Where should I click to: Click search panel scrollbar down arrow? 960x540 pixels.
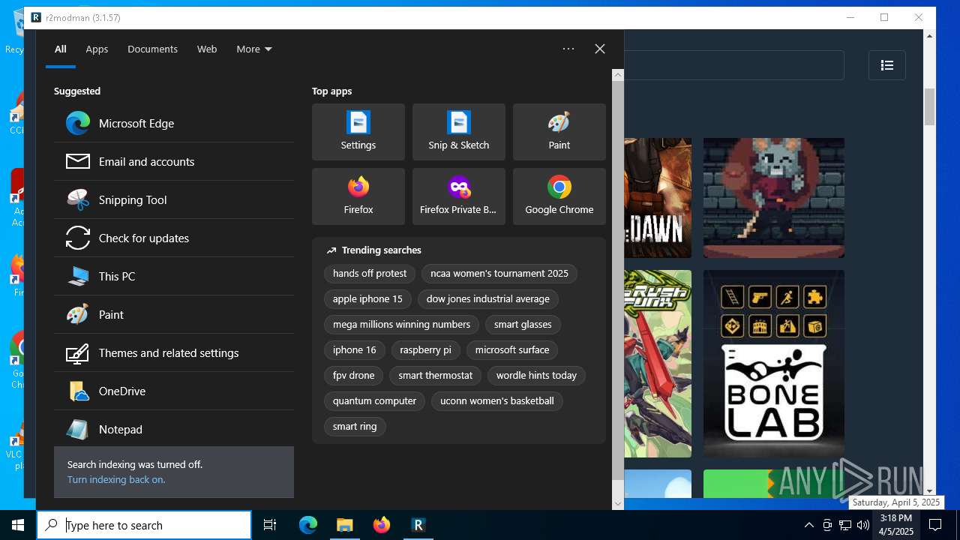tap(618, 504)
